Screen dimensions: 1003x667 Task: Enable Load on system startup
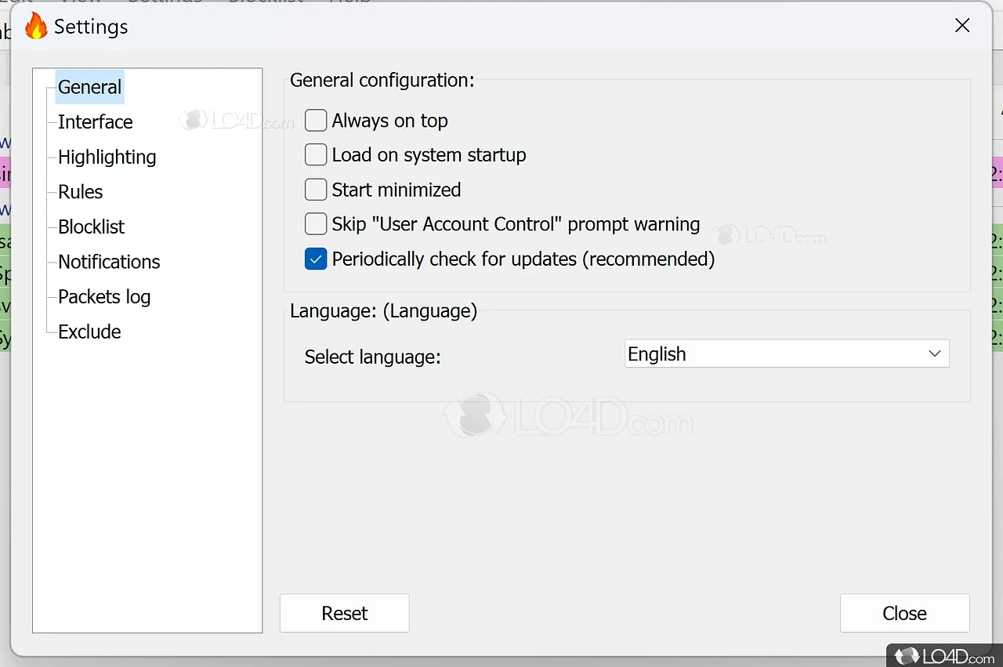[x=316, y=154]
